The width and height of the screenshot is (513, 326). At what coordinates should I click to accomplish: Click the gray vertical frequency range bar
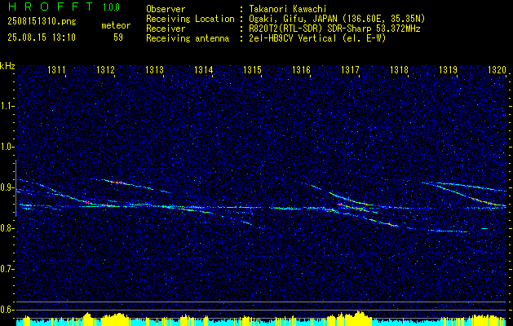click(x=15, y=188)
